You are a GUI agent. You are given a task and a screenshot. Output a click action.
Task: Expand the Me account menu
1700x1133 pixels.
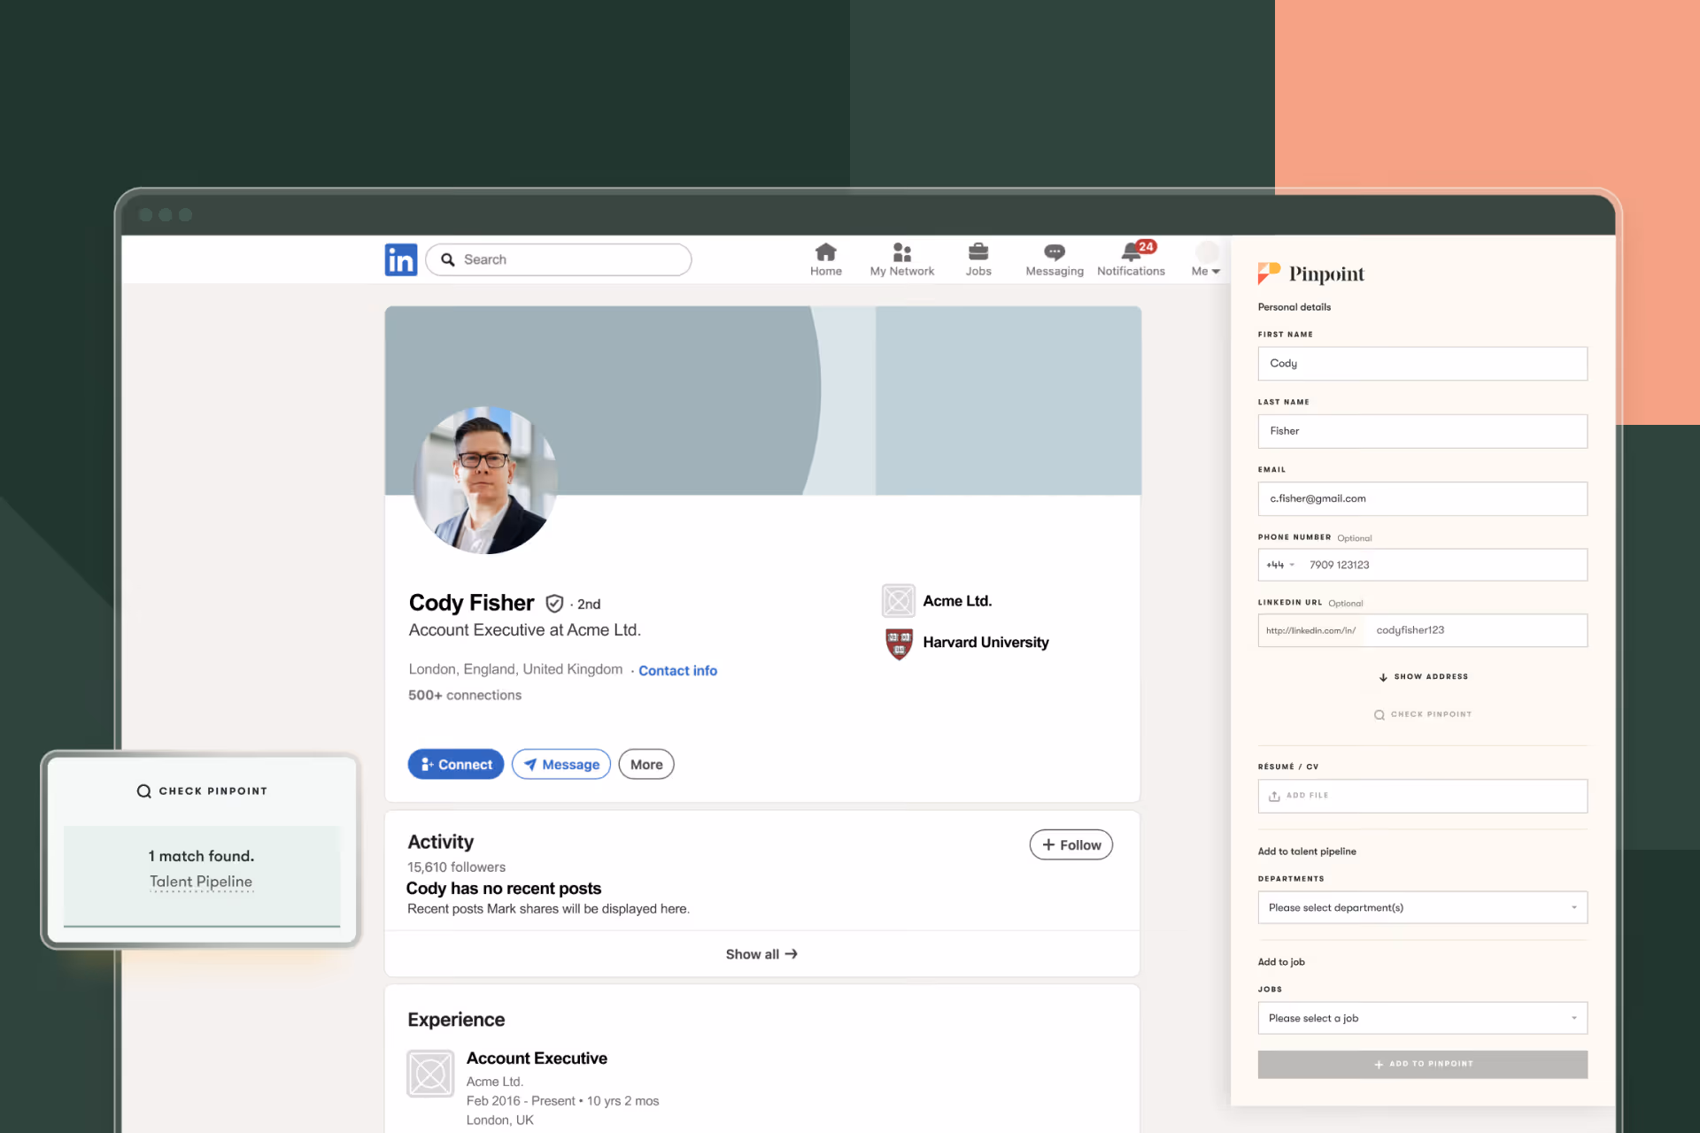1206,259
